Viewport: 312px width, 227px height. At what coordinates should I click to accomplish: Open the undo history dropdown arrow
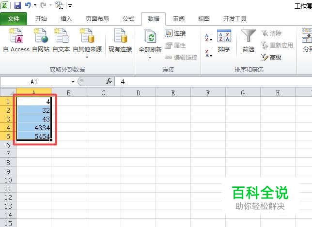[35, 5]
